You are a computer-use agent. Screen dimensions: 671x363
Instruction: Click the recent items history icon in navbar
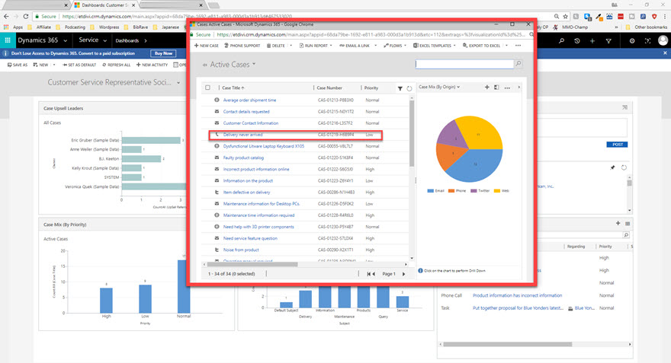(577, 41)
